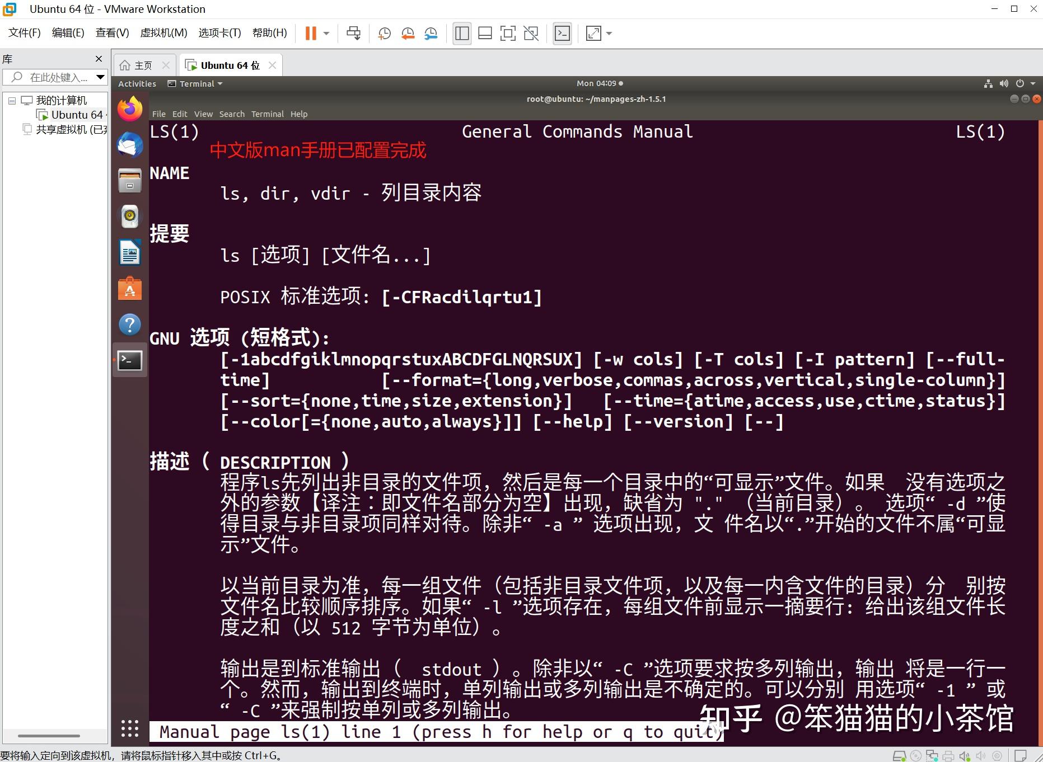1043x762 pixels.
Task: Open Rhythmbox from the dock
Action: (x=130, y=217)
